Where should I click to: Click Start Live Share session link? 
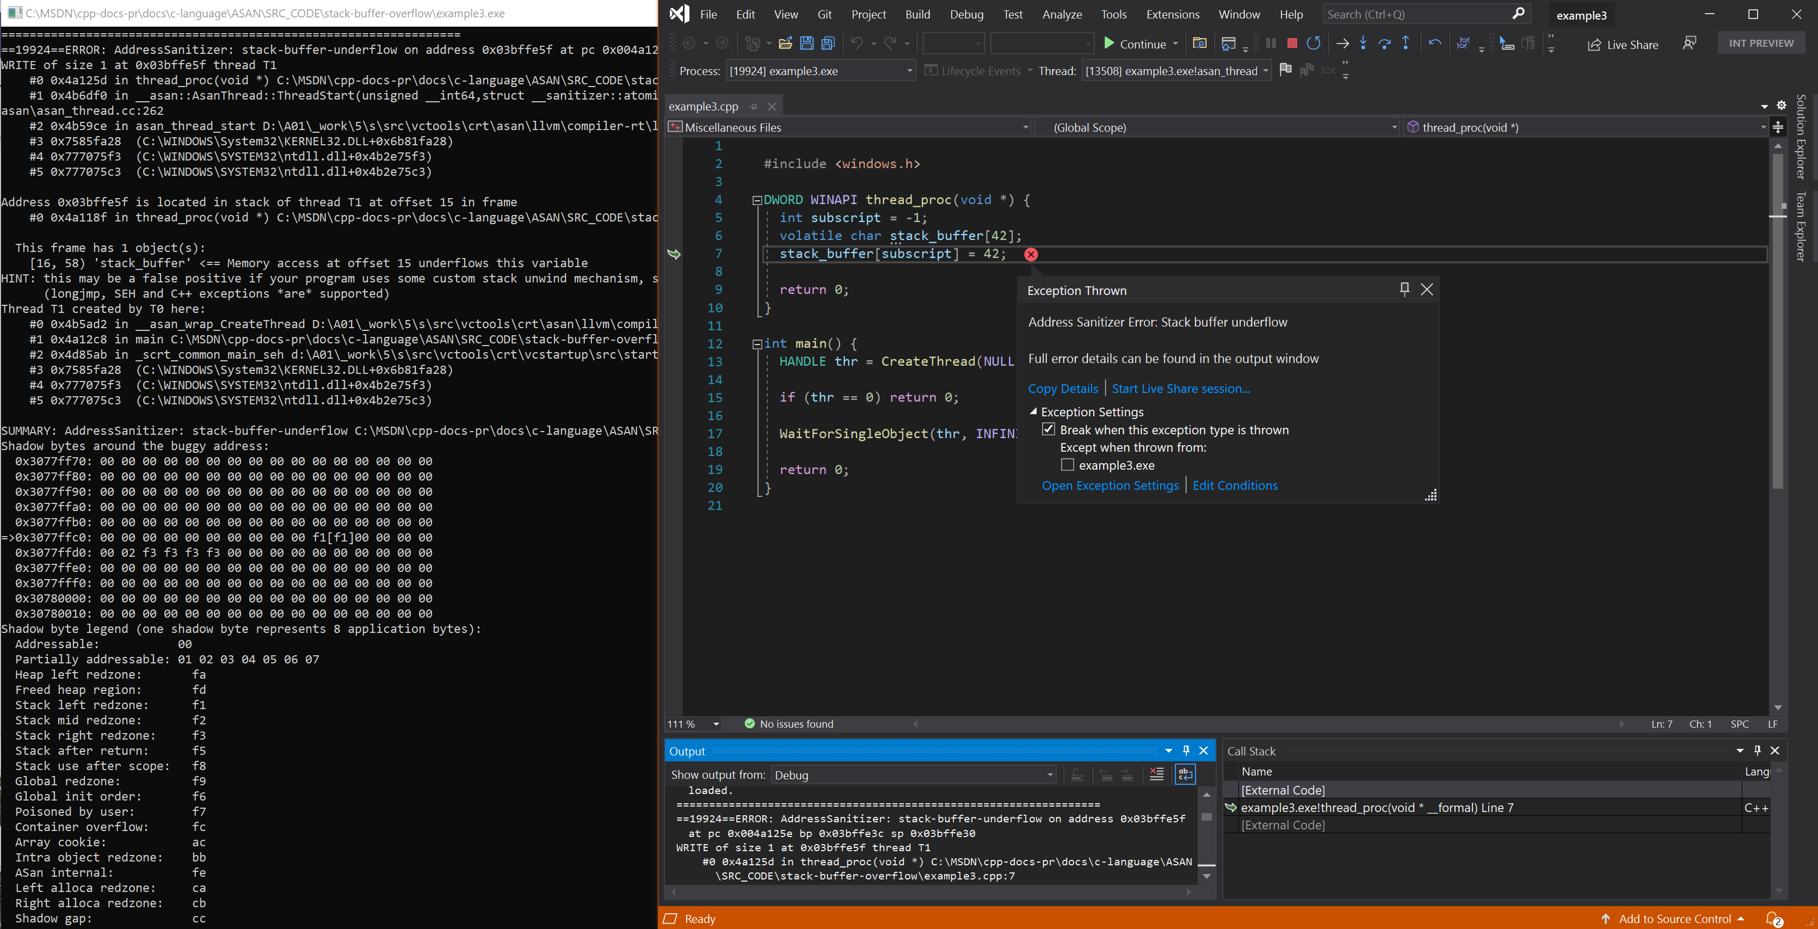(1180, 389)
